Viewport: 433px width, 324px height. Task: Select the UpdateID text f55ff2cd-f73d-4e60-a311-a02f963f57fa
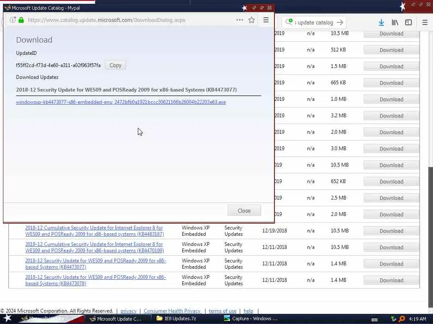tap(58, 65)
